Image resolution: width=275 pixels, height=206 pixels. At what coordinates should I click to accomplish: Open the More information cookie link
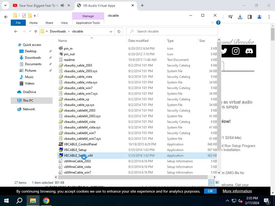click(237, 191)
